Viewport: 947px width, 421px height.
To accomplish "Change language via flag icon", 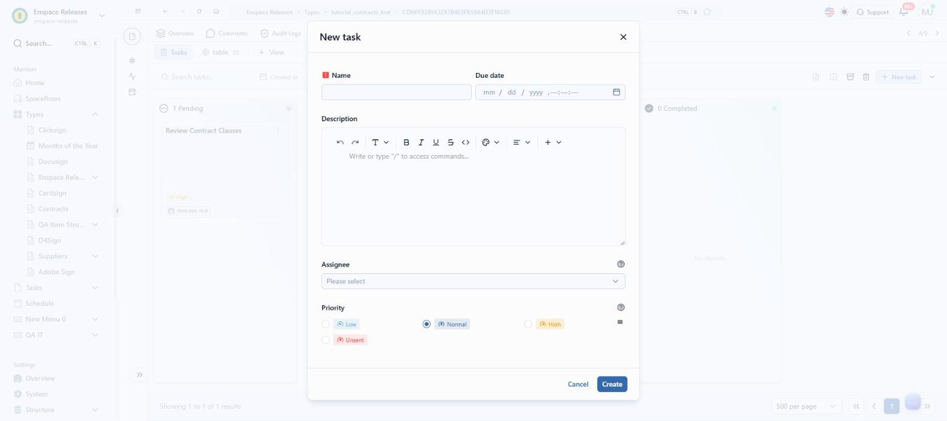I will (829, 11).
